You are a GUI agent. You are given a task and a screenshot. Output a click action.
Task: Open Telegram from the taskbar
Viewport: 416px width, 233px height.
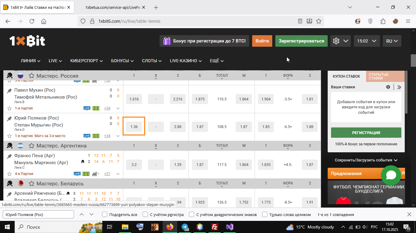point(185,227)
